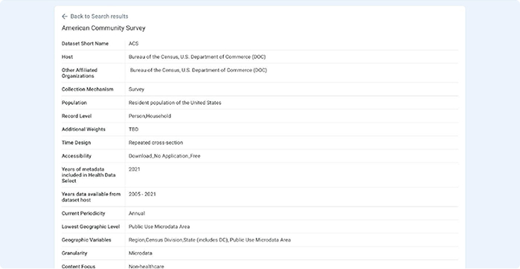
Task: Click the Host row label
Action: (67, 57)
